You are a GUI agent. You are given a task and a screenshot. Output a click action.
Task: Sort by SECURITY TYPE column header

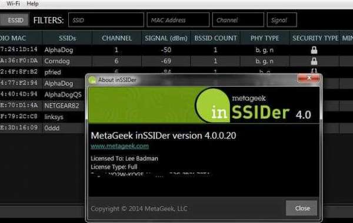click(315, 38)
